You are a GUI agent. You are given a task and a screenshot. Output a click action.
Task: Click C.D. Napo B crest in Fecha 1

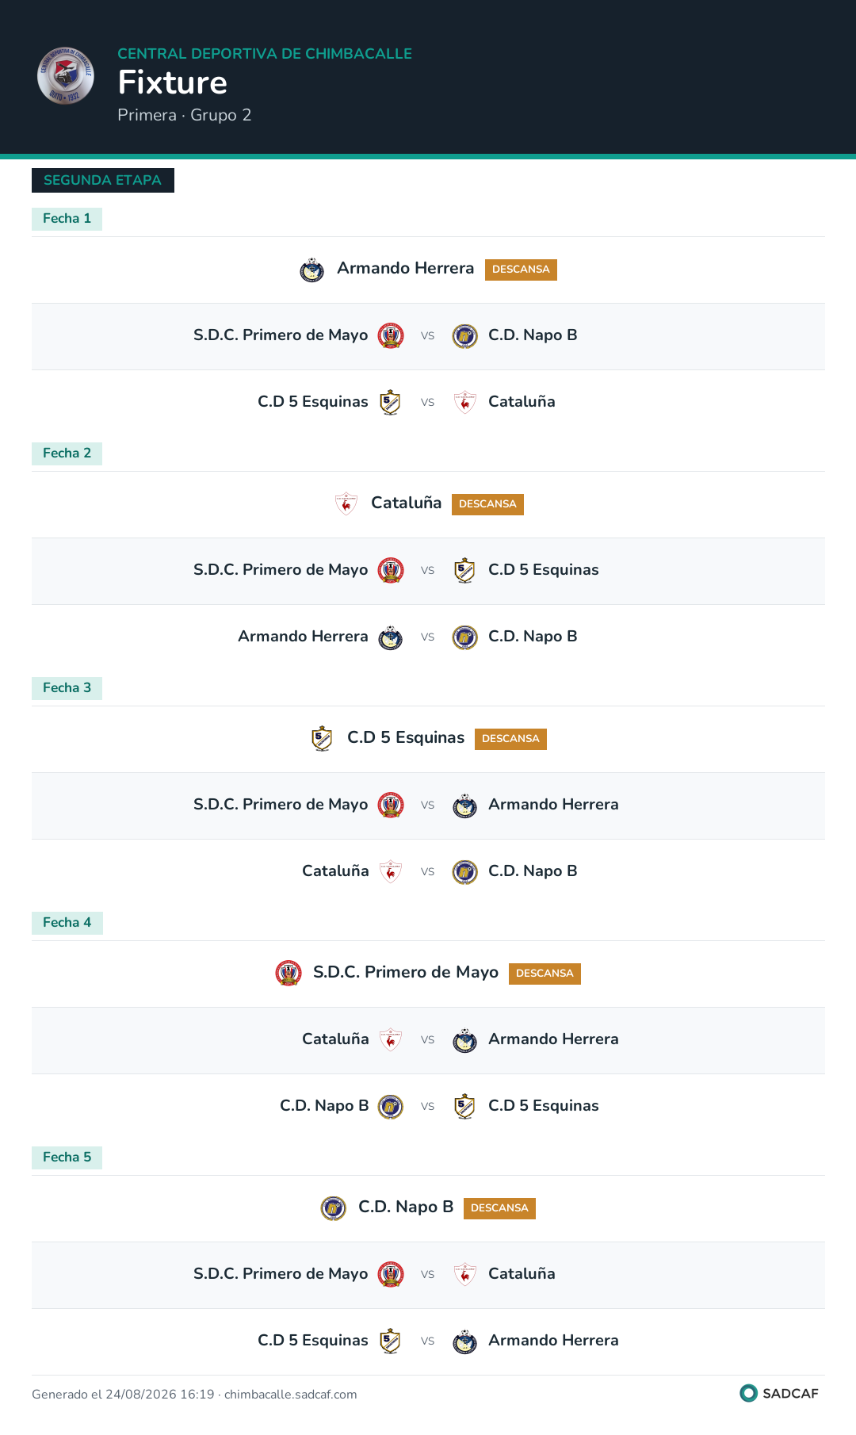(464, 336)
